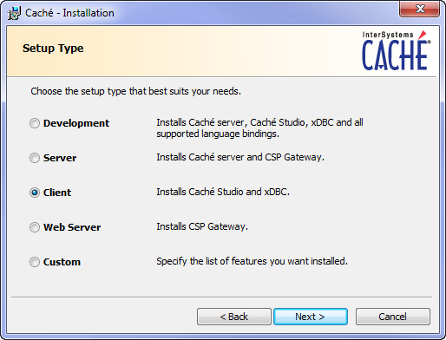Click the Development description about language bindings
The image size is (446, 340).
(259, 128)
